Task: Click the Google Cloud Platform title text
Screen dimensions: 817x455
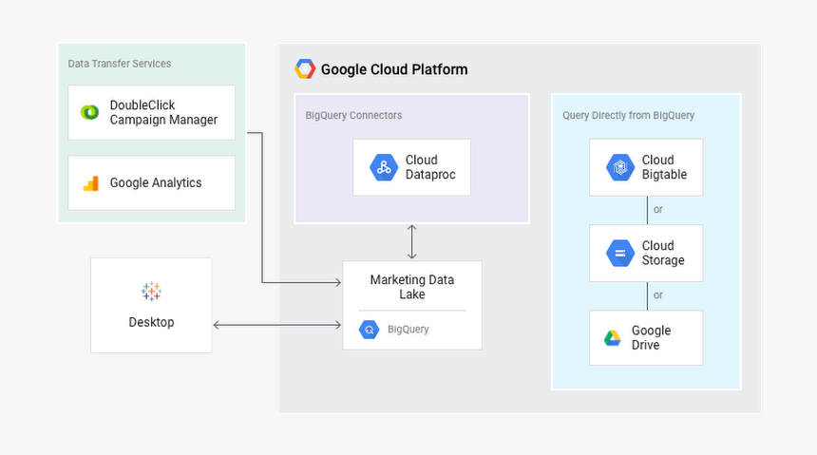Action: click(394, 69)
